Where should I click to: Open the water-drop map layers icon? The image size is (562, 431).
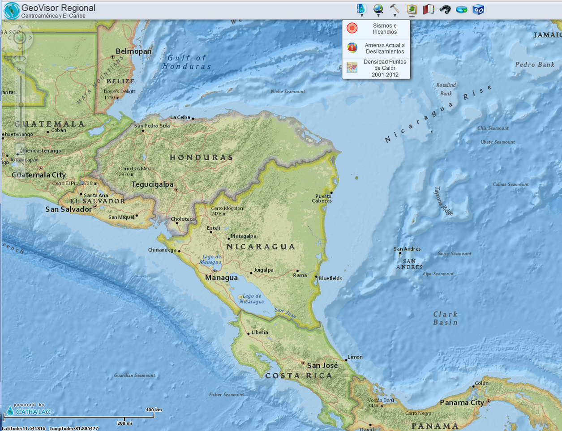(x=361, y=9)
